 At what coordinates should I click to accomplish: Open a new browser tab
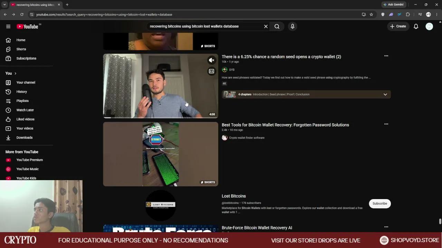(67, 4)
